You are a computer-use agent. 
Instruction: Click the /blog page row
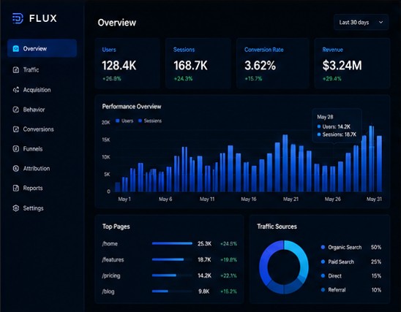(x=169, y=292)
